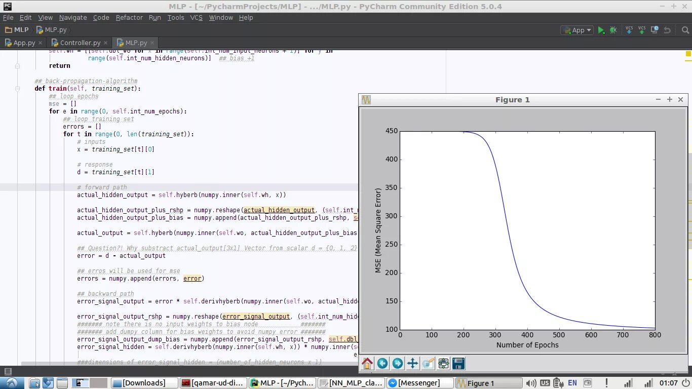Image resolution: width=692 pixels, height=389 pixels.
Task: Open the Messenger window from taskbar
Action: [419, 383]
